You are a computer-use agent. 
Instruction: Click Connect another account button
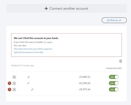coord(66,8)
